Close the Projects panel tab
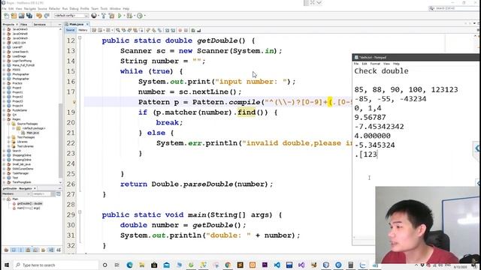The width and height of the screenshot is (481, 270). click(x=17, y=25)
